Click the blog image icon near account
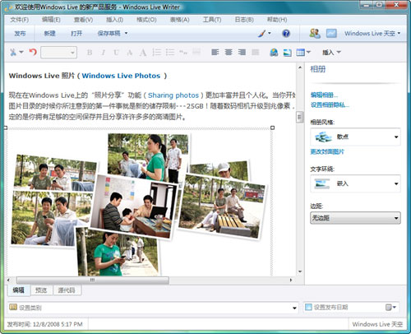The width and height of the screenshot is (411, 334). [331, 34]
